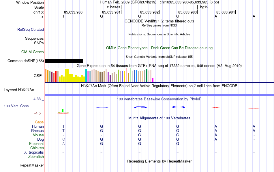
Task: Click the GSE1 gene expression label
Action: click(39, 76)
